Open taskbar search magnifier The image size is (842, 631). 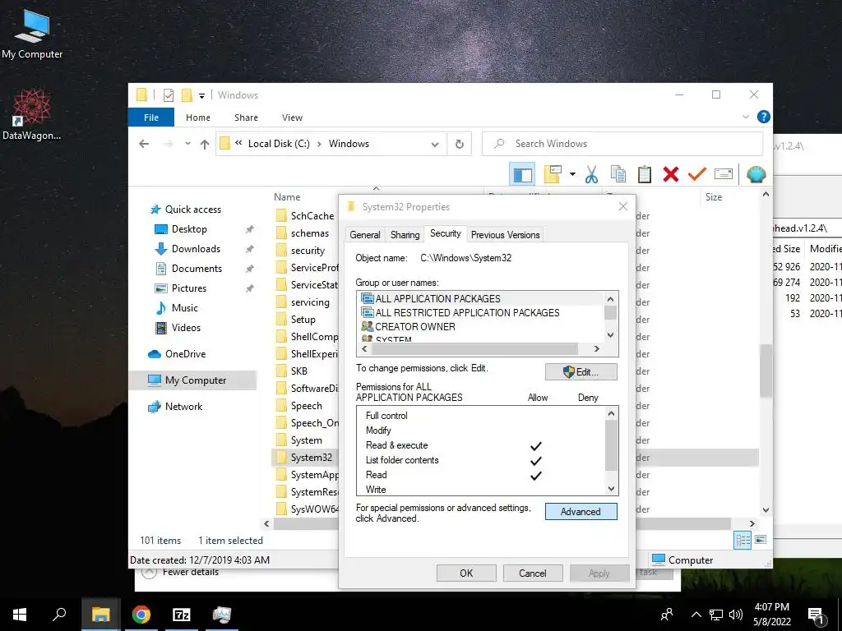59,615
